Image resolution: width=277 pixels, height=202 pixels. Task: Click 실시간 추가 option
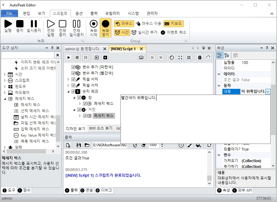[x=144, y=33]
